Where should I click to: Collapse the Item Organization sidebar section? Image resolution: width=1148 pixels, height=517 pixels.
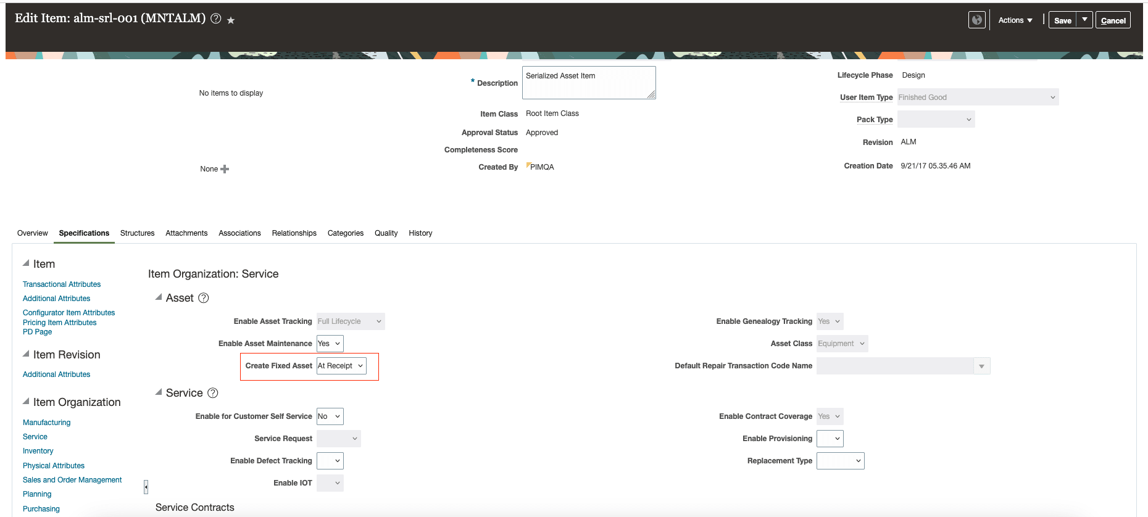tap(26, 401)
